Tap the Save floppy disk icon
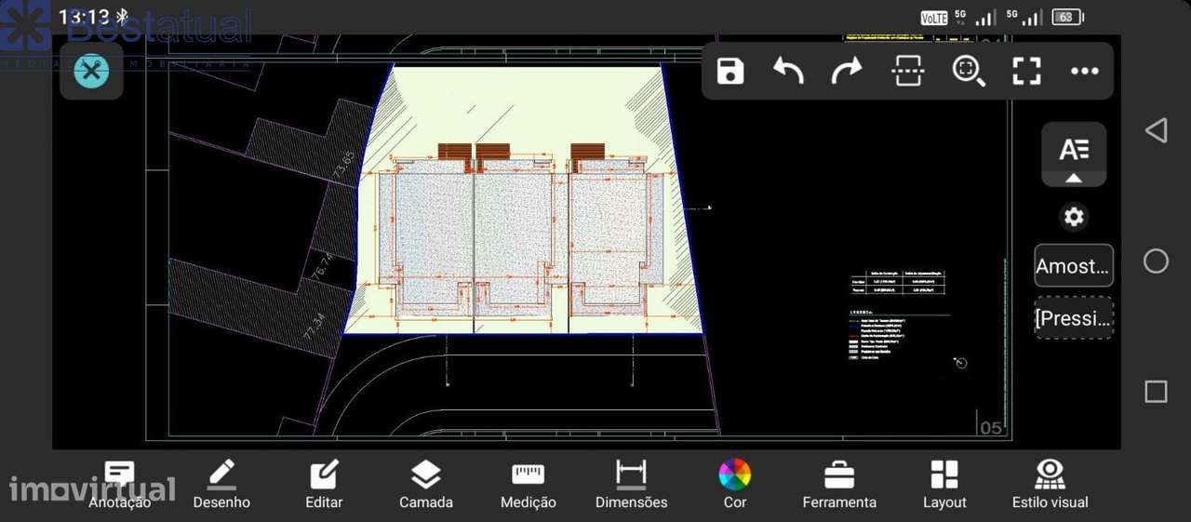 pyautogui.click(x=730, y=71)
